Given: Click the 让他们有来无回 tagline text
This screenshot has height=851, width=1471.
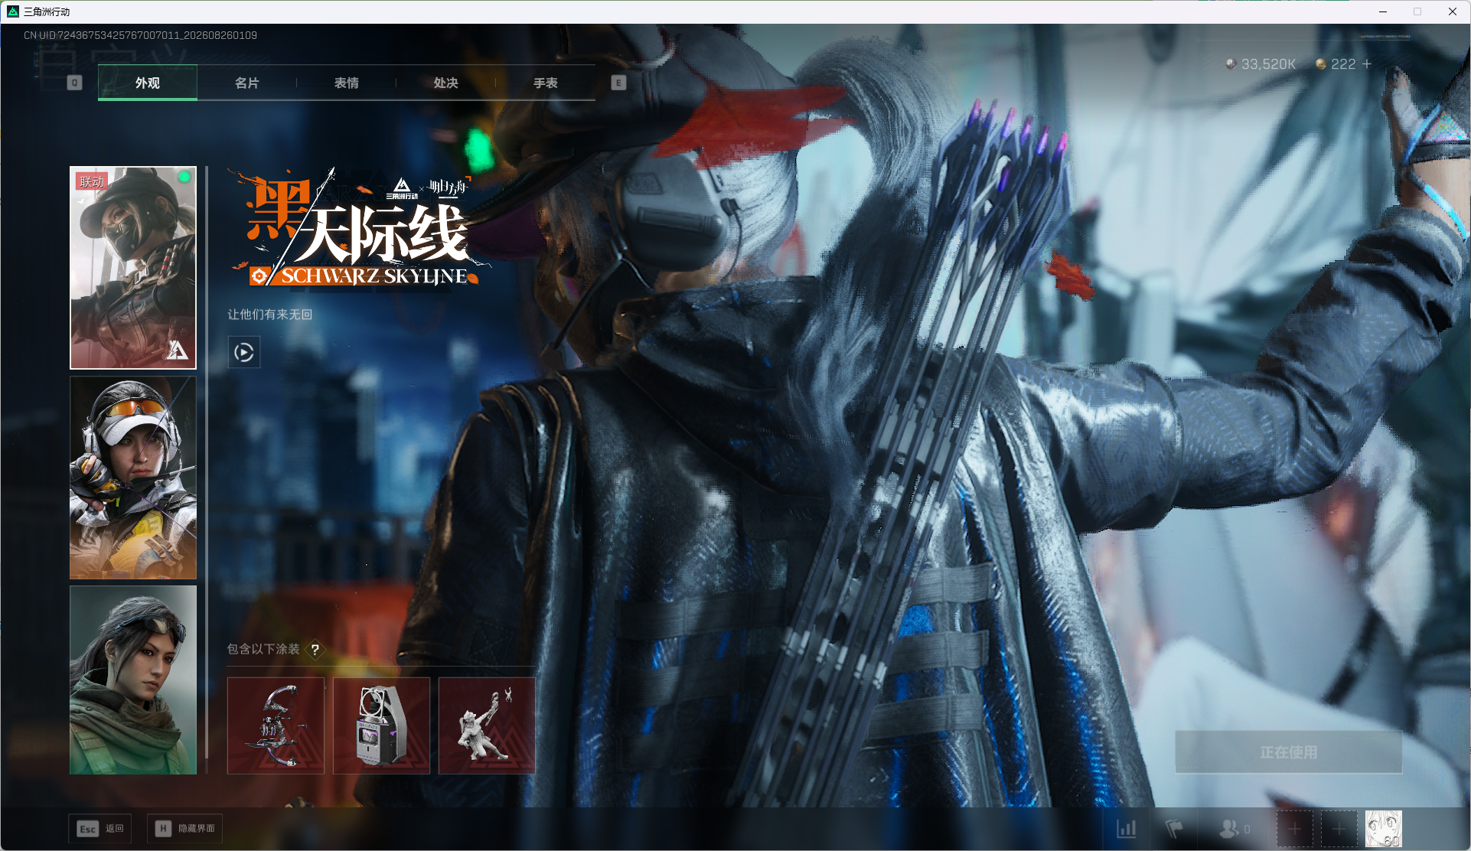Looking at the screenshot, I should tap(269, 315).
